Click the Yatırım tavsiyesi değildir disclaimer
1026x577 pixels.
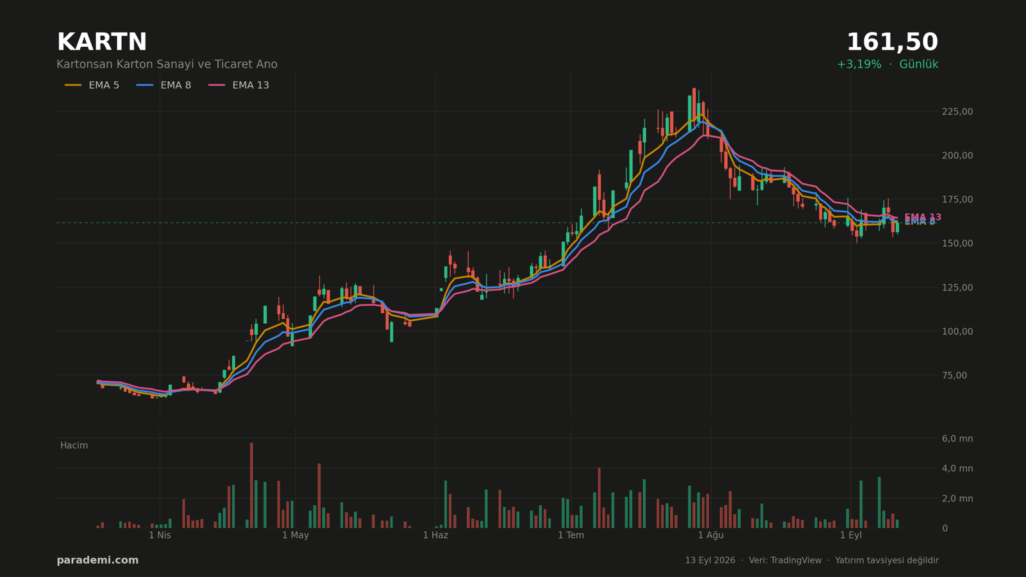coord(887,560)
